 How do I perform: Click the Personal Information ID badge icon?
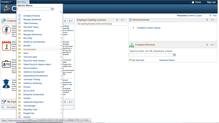point(7,64)
